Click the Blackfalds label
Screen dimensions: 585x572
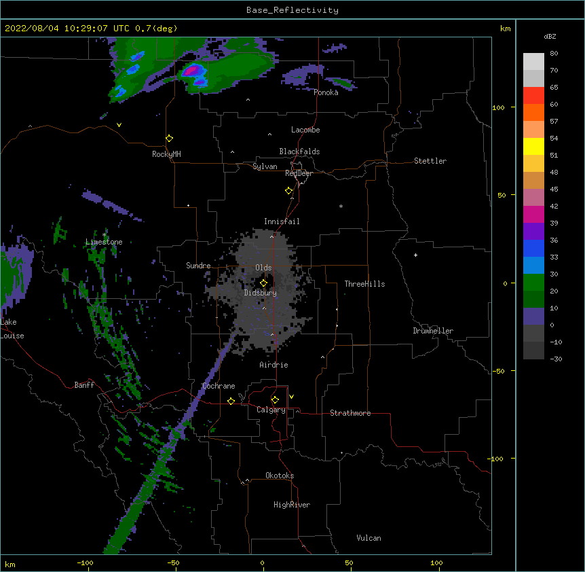click(299, 151)
